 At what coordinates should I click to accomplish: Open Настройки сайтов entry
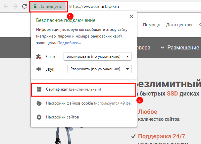point(63,117)
